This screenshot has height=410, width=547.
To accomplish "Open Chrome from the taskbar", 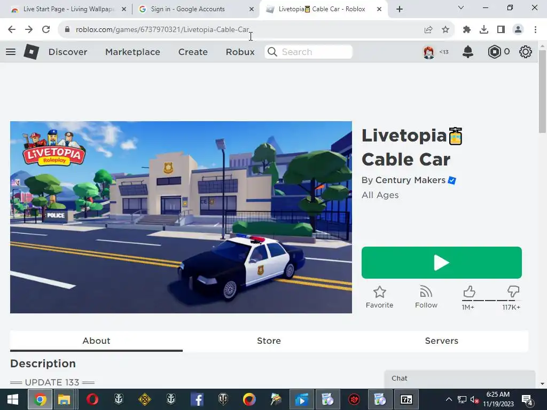I will point(40,399).
